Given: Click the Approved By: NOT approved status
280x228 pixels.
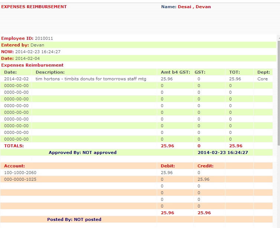Looking at the screenshot, I should pos(82,152).
